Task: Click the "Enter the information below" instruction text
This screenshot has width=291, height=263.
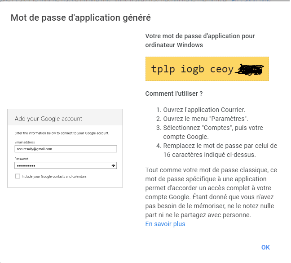Action: 62,133
